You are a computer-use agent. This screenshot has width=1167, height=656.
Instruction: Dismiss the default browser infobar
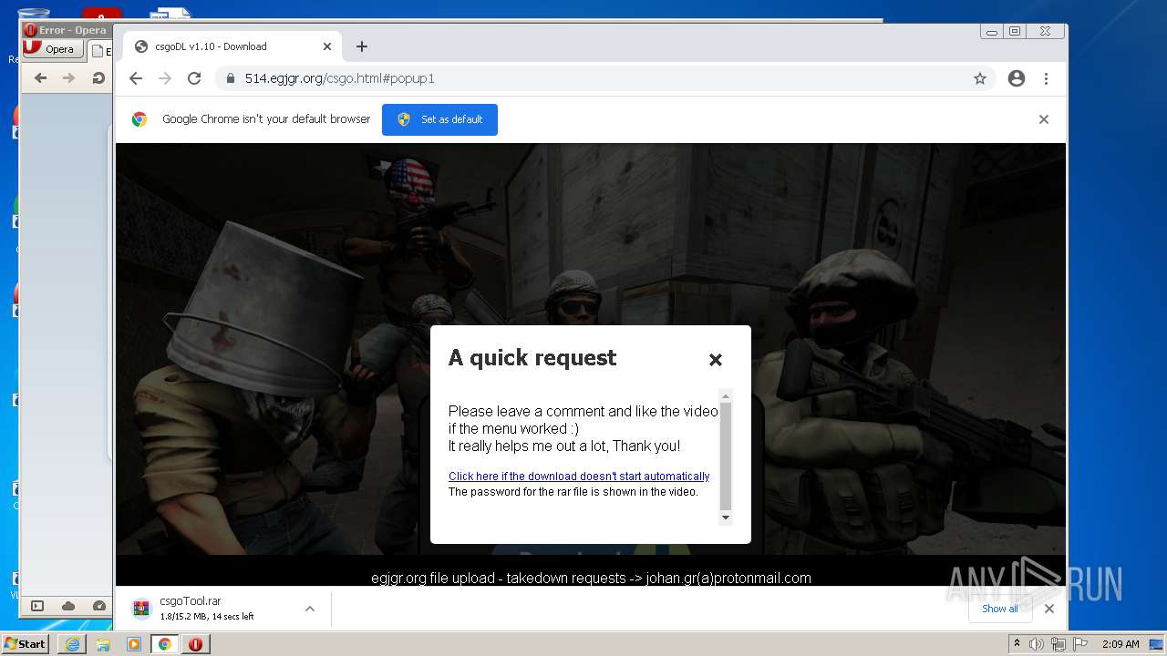pos(1044,119)
